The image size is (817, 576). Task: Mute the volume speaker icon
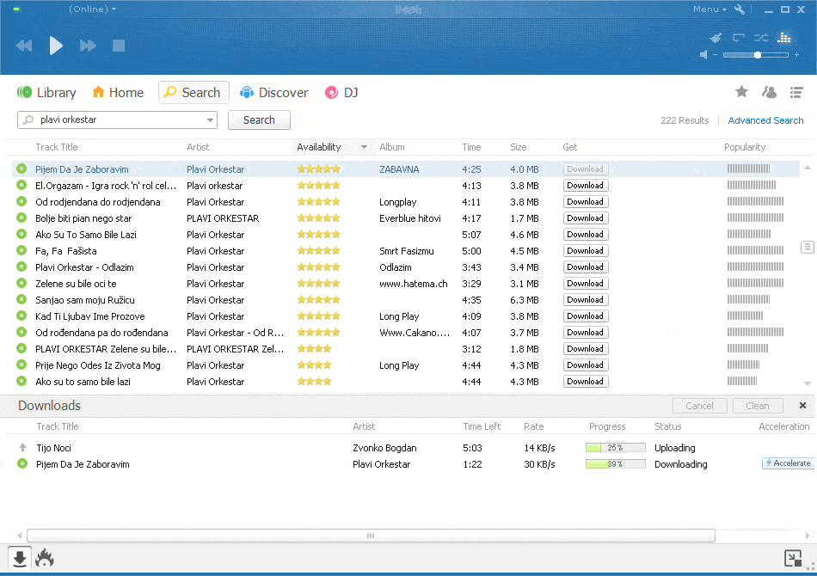coord(703,55)
